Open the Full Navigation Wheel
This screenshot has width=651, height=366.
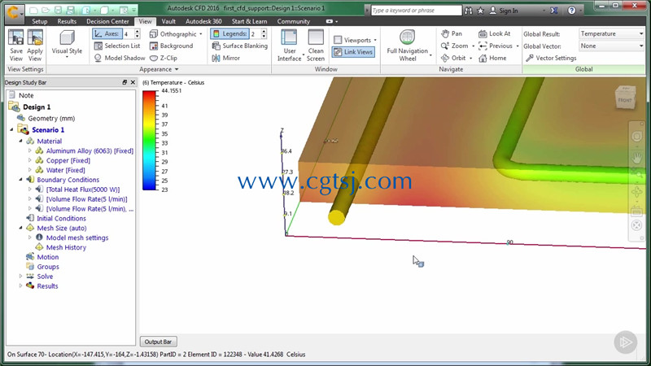[408, 46]
